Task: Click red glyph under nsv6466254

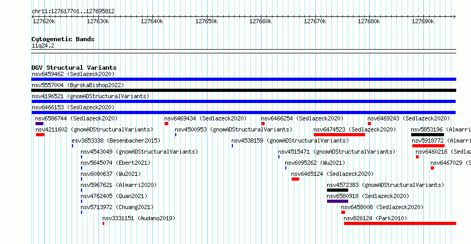Action: [263, 124]
